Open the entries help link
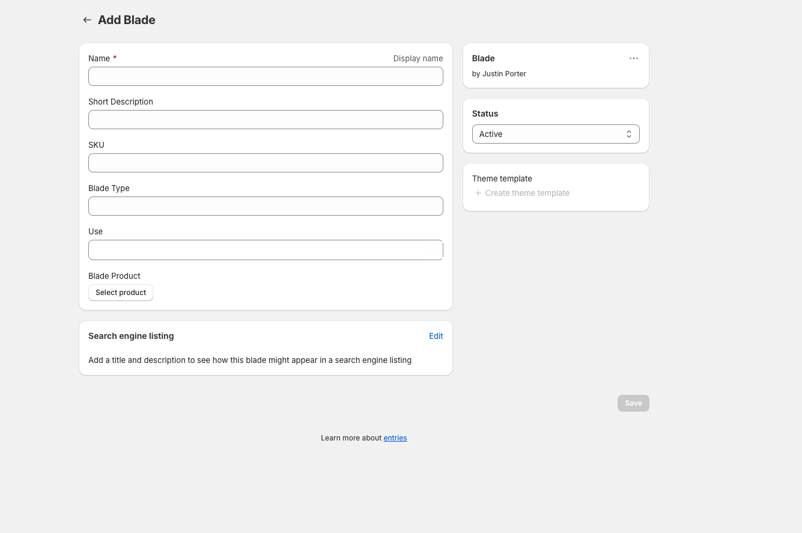This screenshot has width=802, height=533. [x=395, y=438]
